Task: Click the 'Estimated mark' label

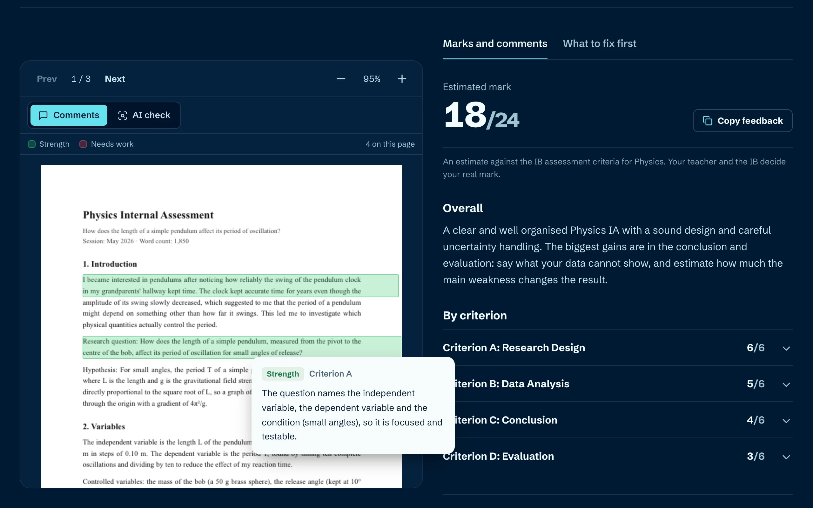Action: 477,87
